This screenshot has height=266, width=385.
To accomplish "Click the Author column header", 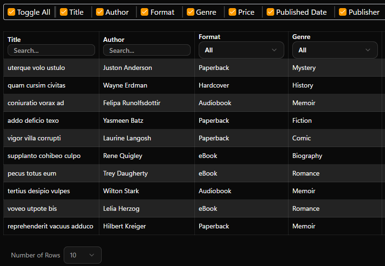I will [114, 39].
